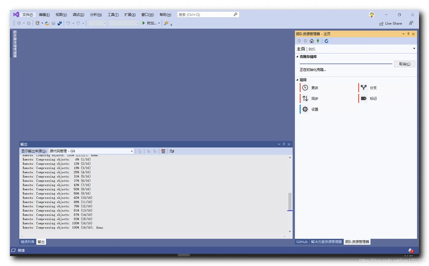
Task: Click the find in files toolbar icon
Action: pyautogui.click(x=166, y=23)
